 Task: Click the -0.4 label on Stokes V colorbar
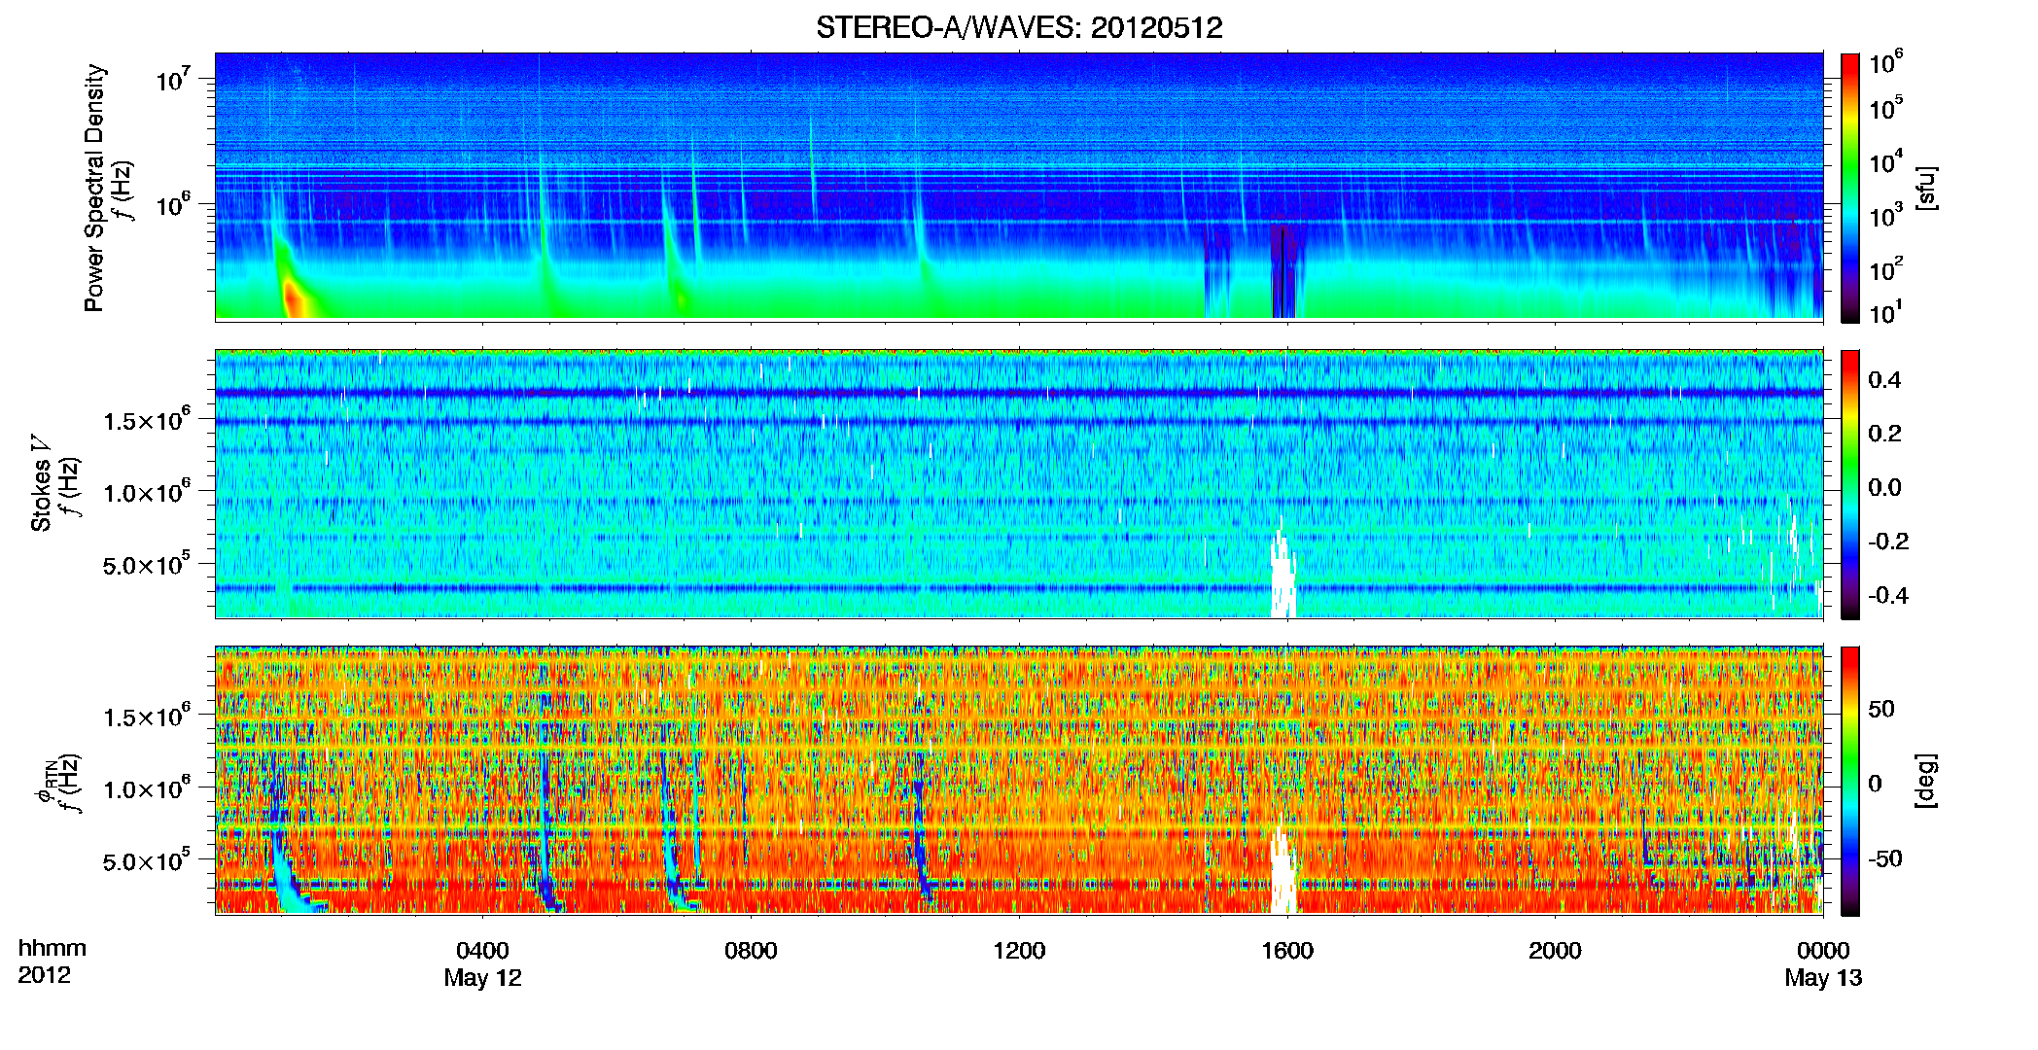click(1888, 595)
